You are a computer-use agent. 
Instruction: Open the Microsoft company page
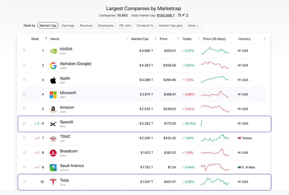pyautogui.click(x=68, y=93)
